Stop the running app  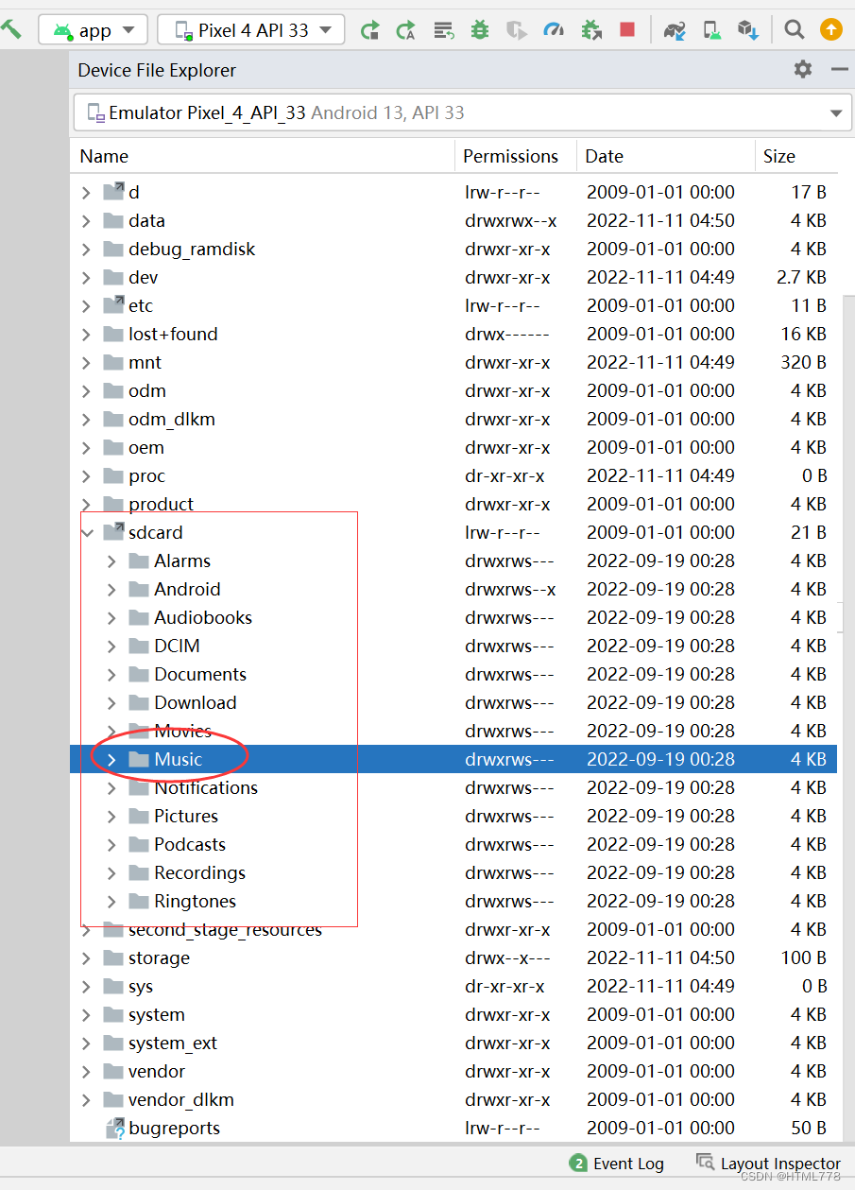click(x=627, y=30)
